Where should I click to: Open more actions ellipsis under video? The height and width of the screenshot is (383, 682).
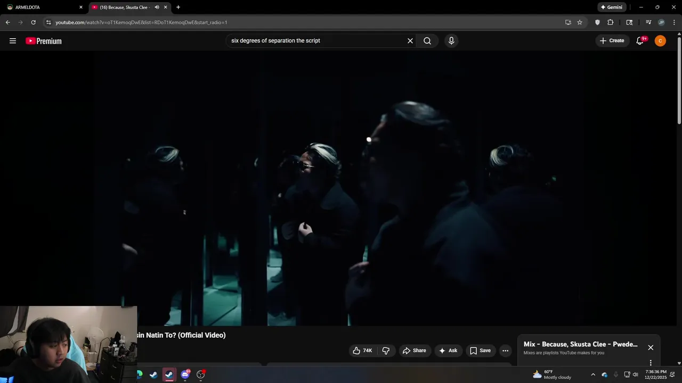(x=505, y=351)
